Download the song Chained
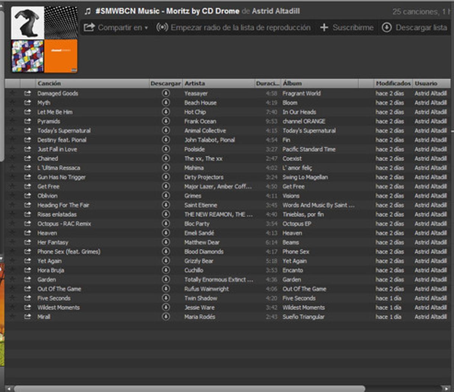The height and width of the screenshot is (392, 454). (x=166, y=158)
